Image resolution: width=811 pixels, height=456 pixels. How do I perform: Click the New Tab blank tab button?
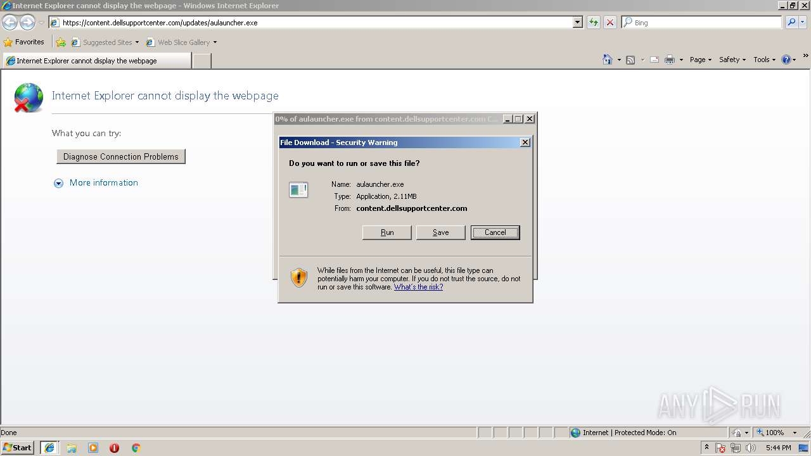(201, 61)
